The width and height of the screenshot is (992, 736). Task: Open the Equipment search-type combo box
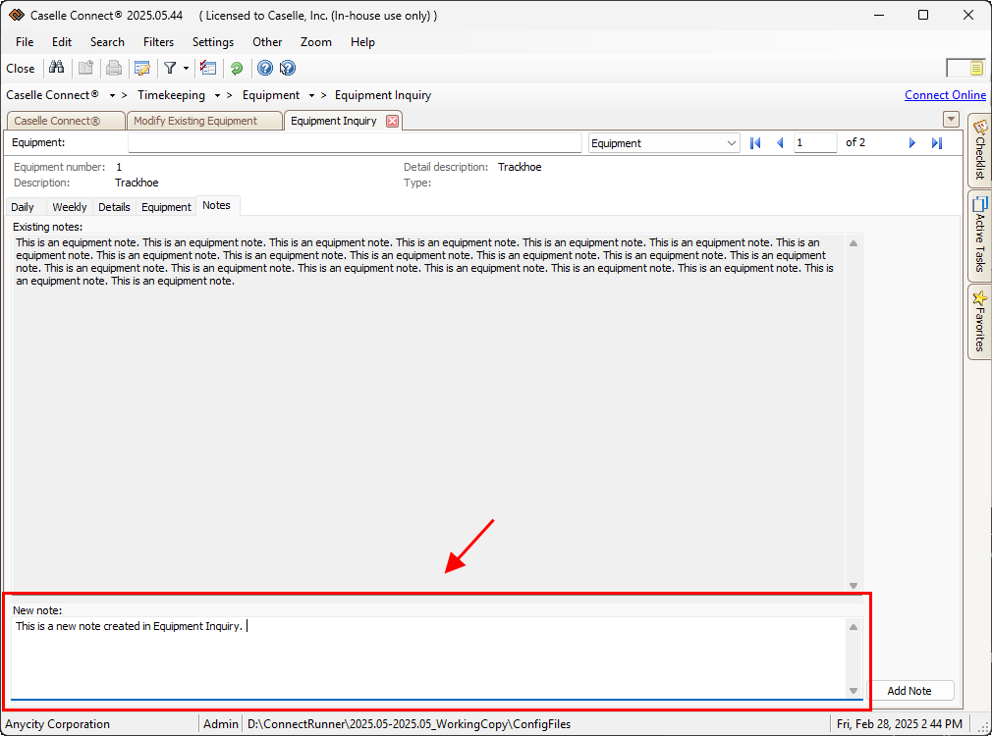coord(664,143)
